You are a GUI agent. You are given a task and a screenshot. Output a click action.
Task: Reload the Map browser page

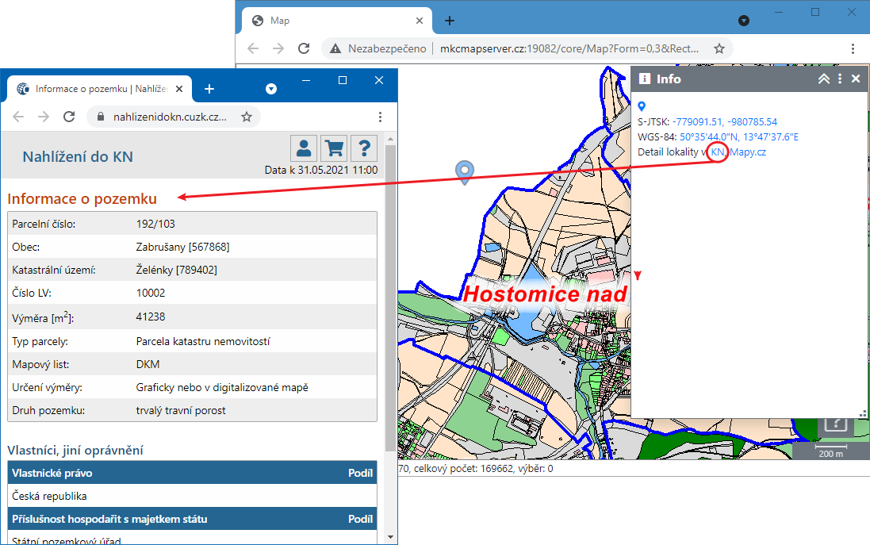tap(303, 48)
